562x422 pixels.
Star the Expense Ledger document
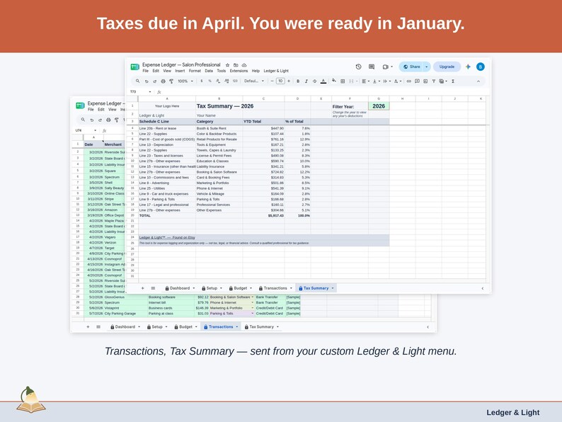click(x=227, y=65)
